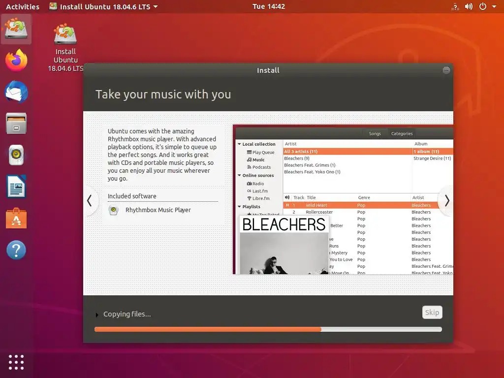
Task: Open the Activities overview
Action: click(23, 6)
